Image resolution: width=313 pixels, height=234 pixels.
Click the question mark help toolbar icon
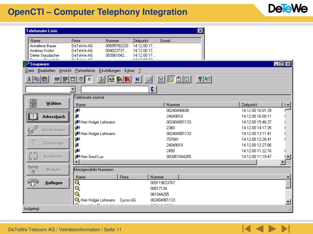[200, 79]
